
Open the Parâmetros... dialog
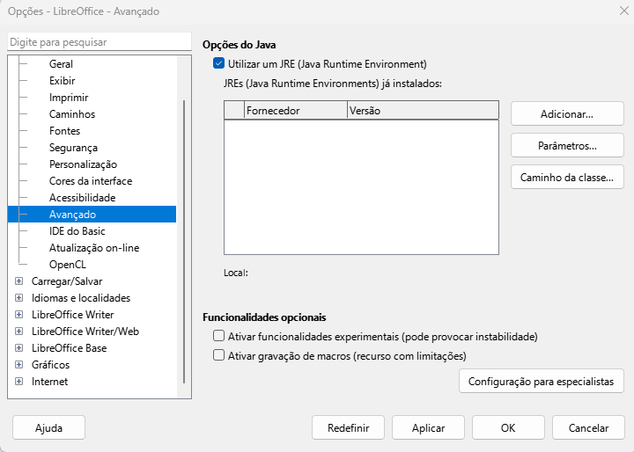click(567, 145)
